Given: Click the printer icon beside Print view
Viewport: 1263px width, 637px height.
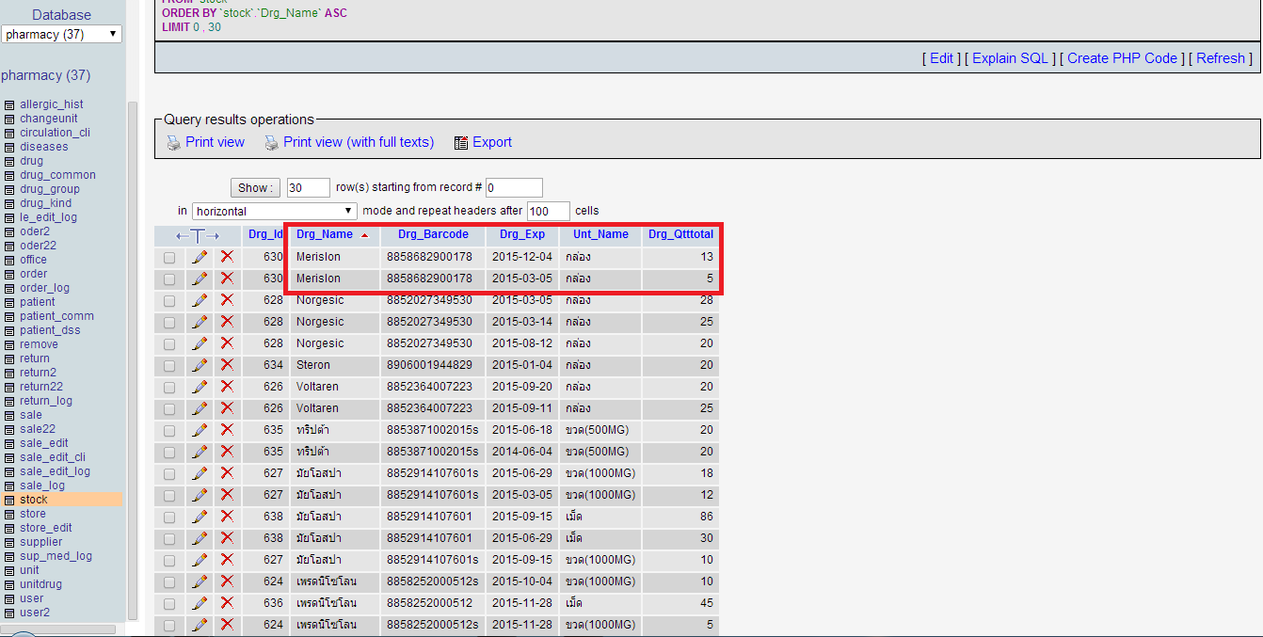Looking at the screenshot, I should tap(173, 143).
